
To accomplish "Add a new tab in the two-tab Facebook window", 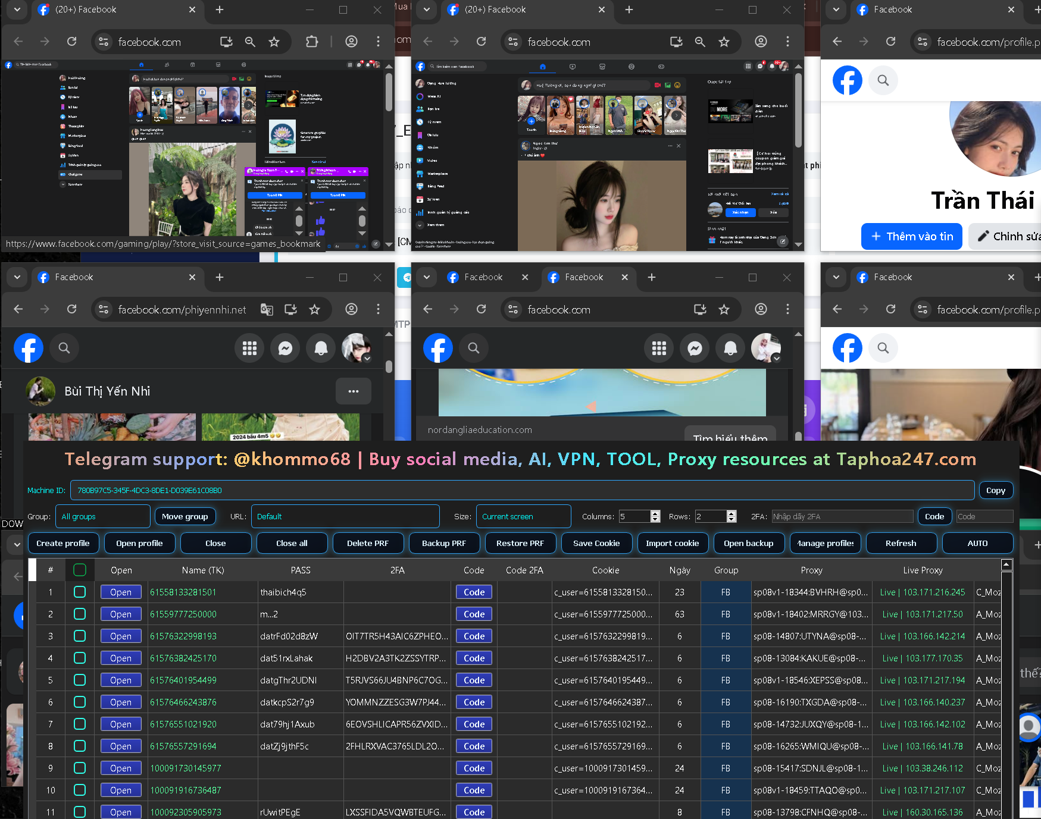I will click(652, 277).
